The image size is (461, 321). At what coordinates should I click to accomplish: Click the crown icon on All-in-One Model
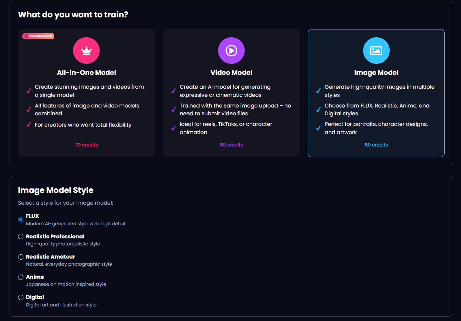[x=86, y=50]
